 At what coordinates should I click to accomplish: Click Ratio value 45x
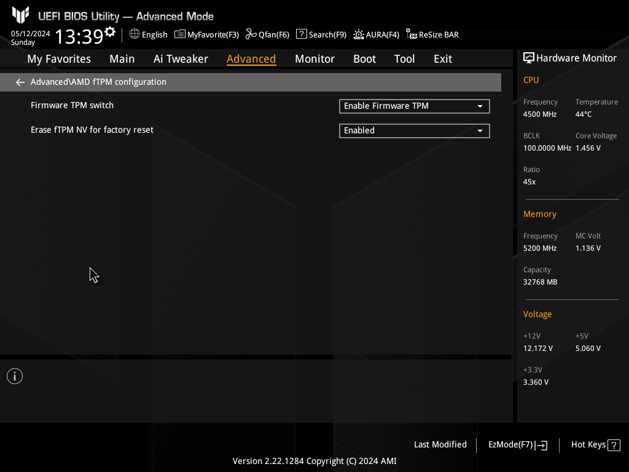529,182
